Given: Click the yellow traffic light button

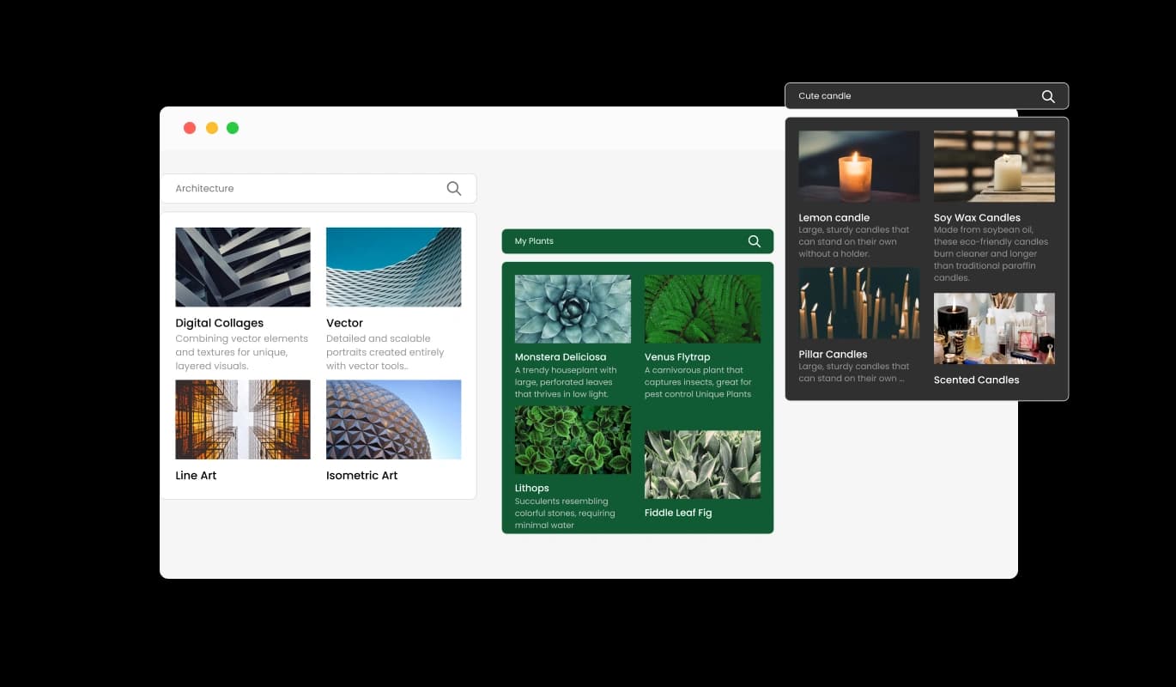Looking at the screenshot, I should 211,127.
